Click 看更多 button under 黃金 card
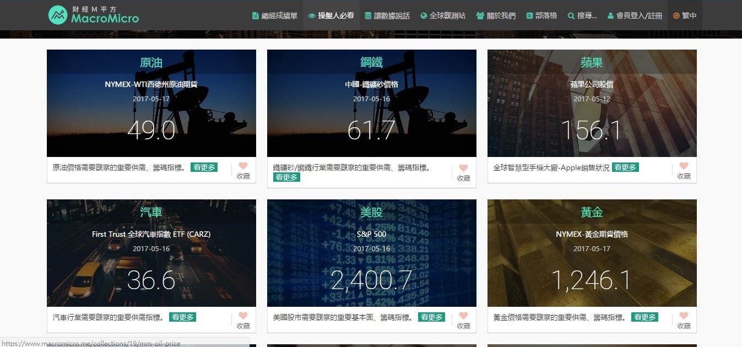This screenshot has height=347, width=742. pyautogui.click(x=644, y=317)
